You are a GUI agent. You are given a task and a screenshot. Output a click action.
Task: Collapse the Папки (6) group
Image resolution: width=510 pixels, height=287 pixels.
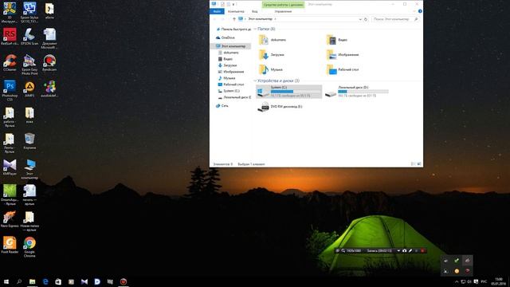pyautogui.click(x=255, y=29)
